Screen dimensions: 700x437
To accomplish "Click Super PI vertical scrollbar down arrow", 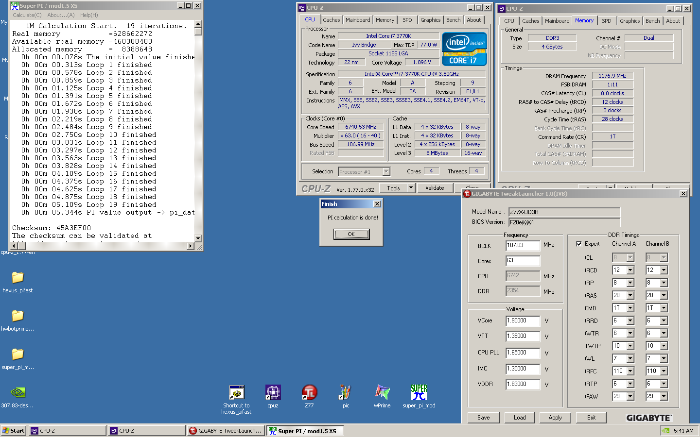I will click(x=198, y=238).
